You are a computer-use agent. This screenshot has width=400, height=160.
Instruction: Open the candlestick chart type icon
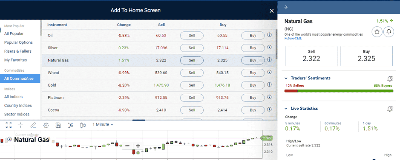pos(83,125)
